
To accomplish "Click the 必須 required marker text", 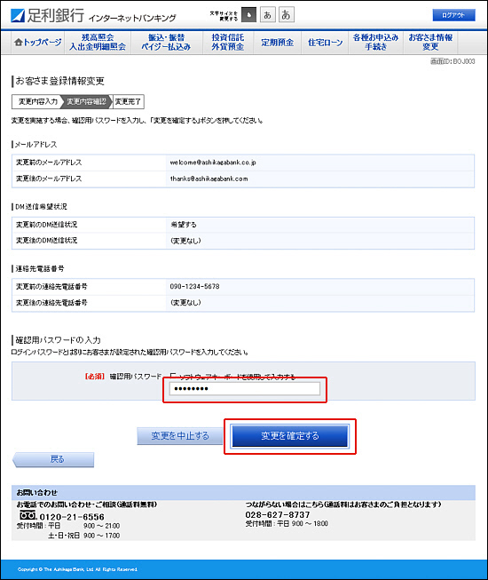I will coord(95,377).
